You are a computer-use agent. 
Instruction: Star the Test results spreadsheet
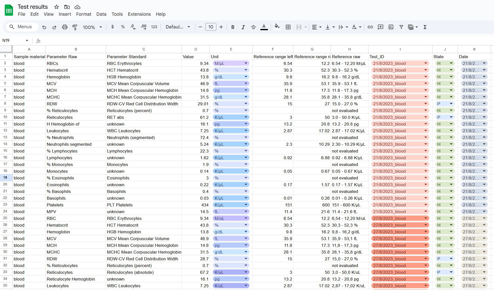click(x=56, y=7)
